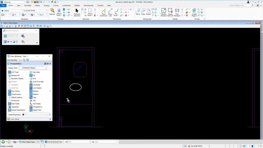Open the Door Types Views dropdown

tap(29, 142)
